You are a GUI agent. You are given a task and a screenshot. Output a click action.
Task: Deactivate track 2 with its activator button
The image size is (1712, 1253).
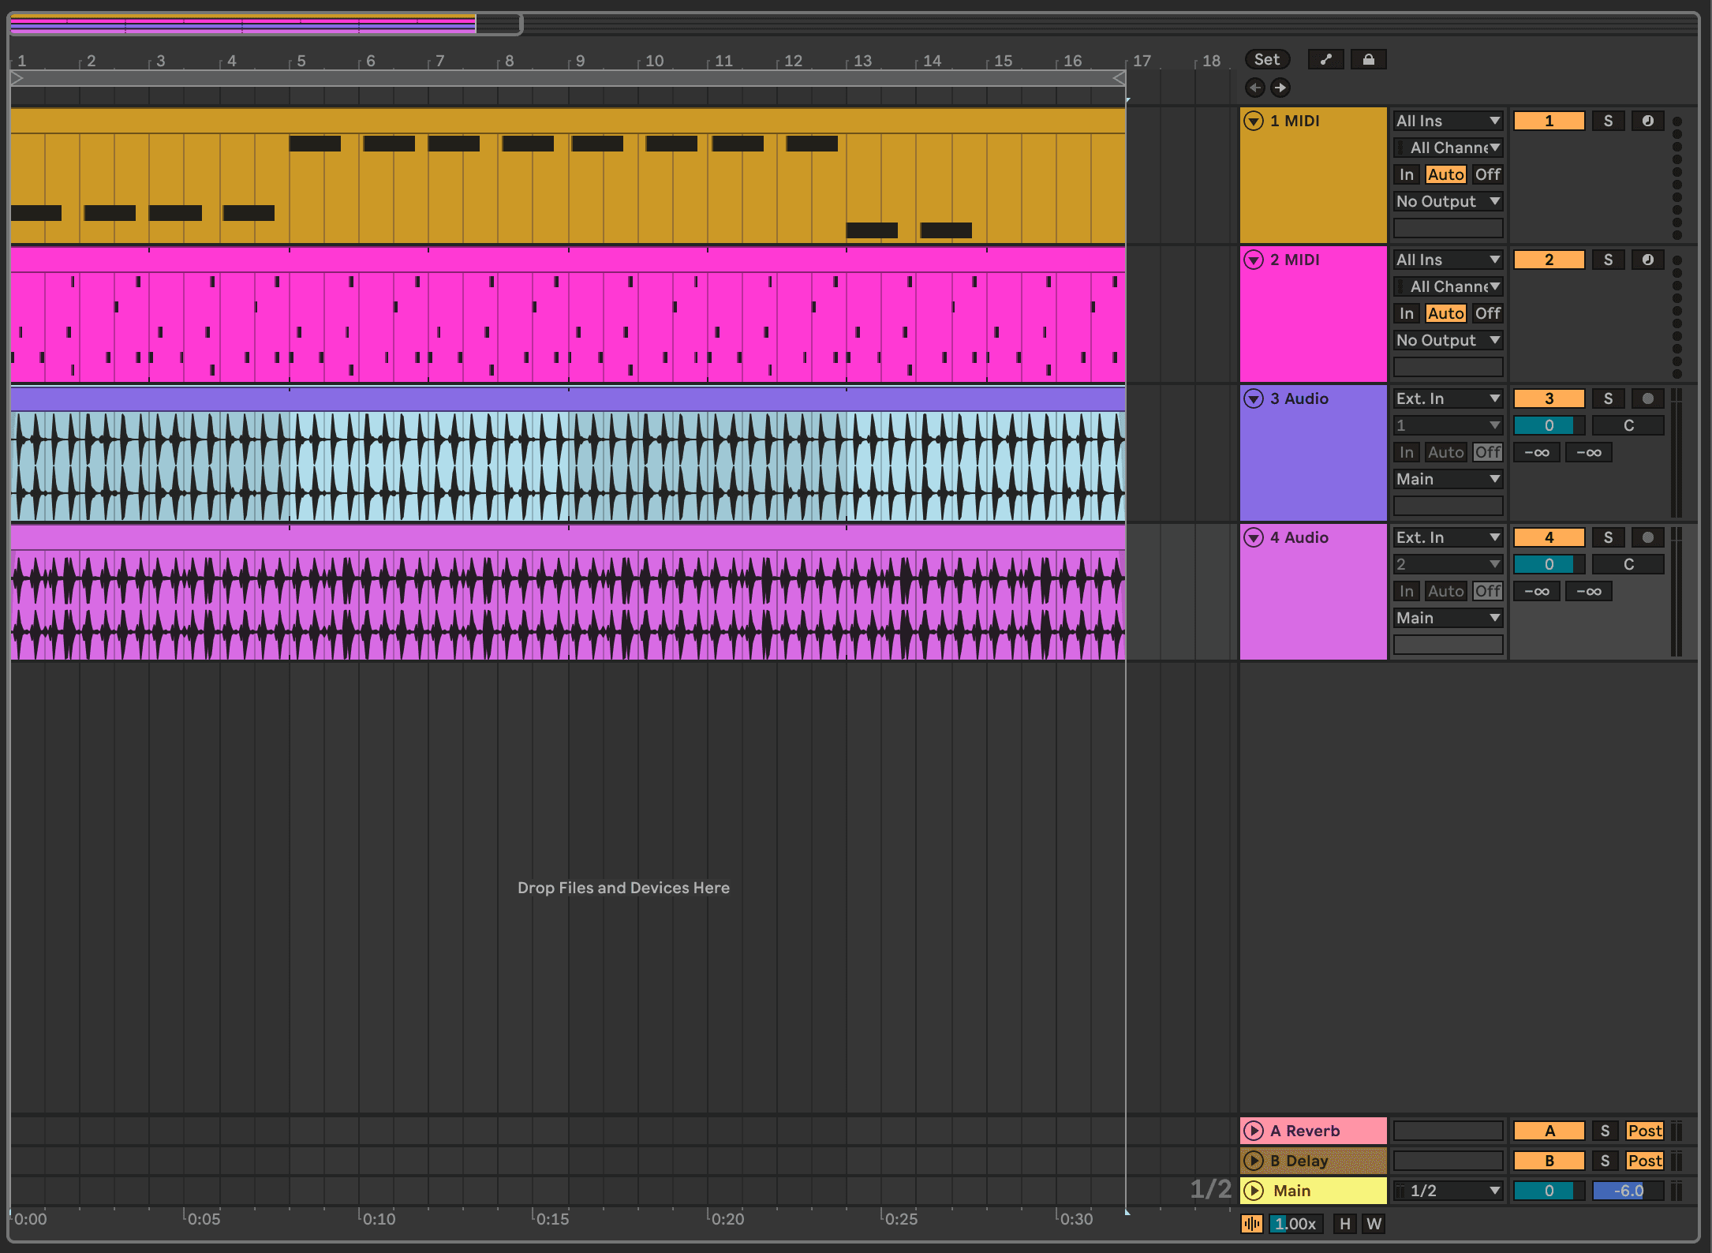[1549, 260]
